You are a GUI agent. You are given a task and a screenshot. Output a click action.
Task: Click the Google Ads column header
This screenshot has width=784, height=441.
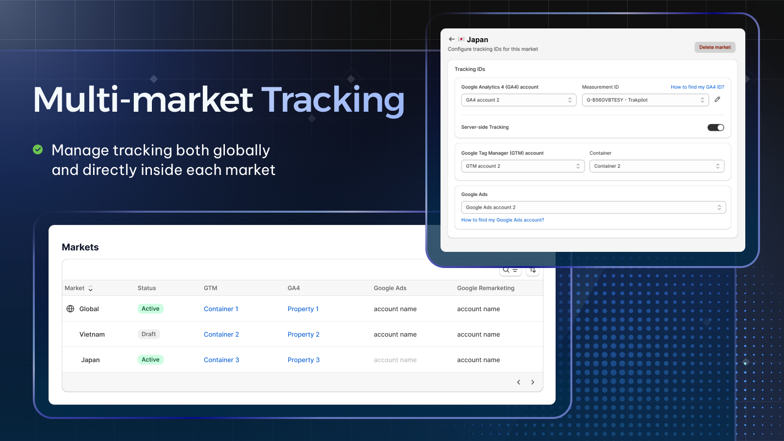[390, 288]
